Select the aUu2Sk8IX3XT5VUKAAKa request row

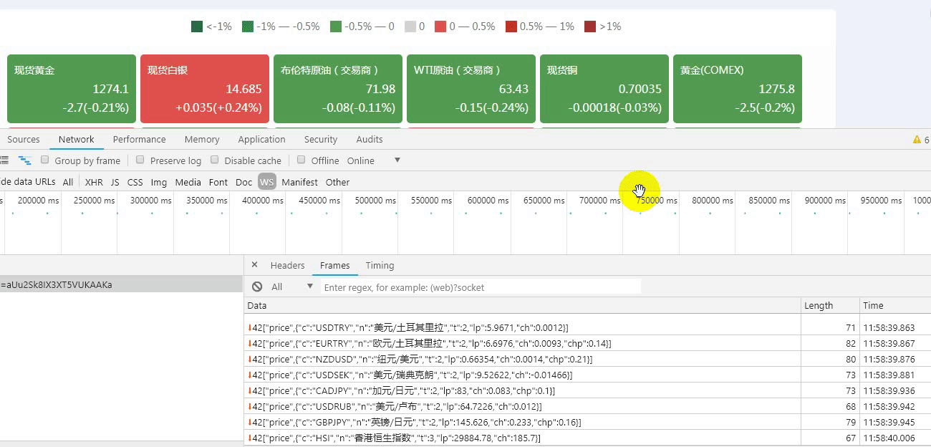pyautogui.click(x=122, y=284)
